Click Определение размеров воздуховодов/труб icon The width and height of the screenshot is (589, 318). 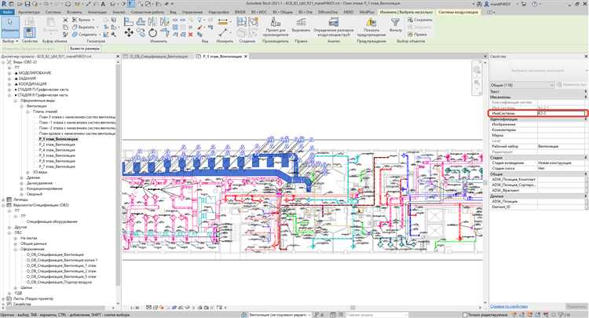click(334, 27)
